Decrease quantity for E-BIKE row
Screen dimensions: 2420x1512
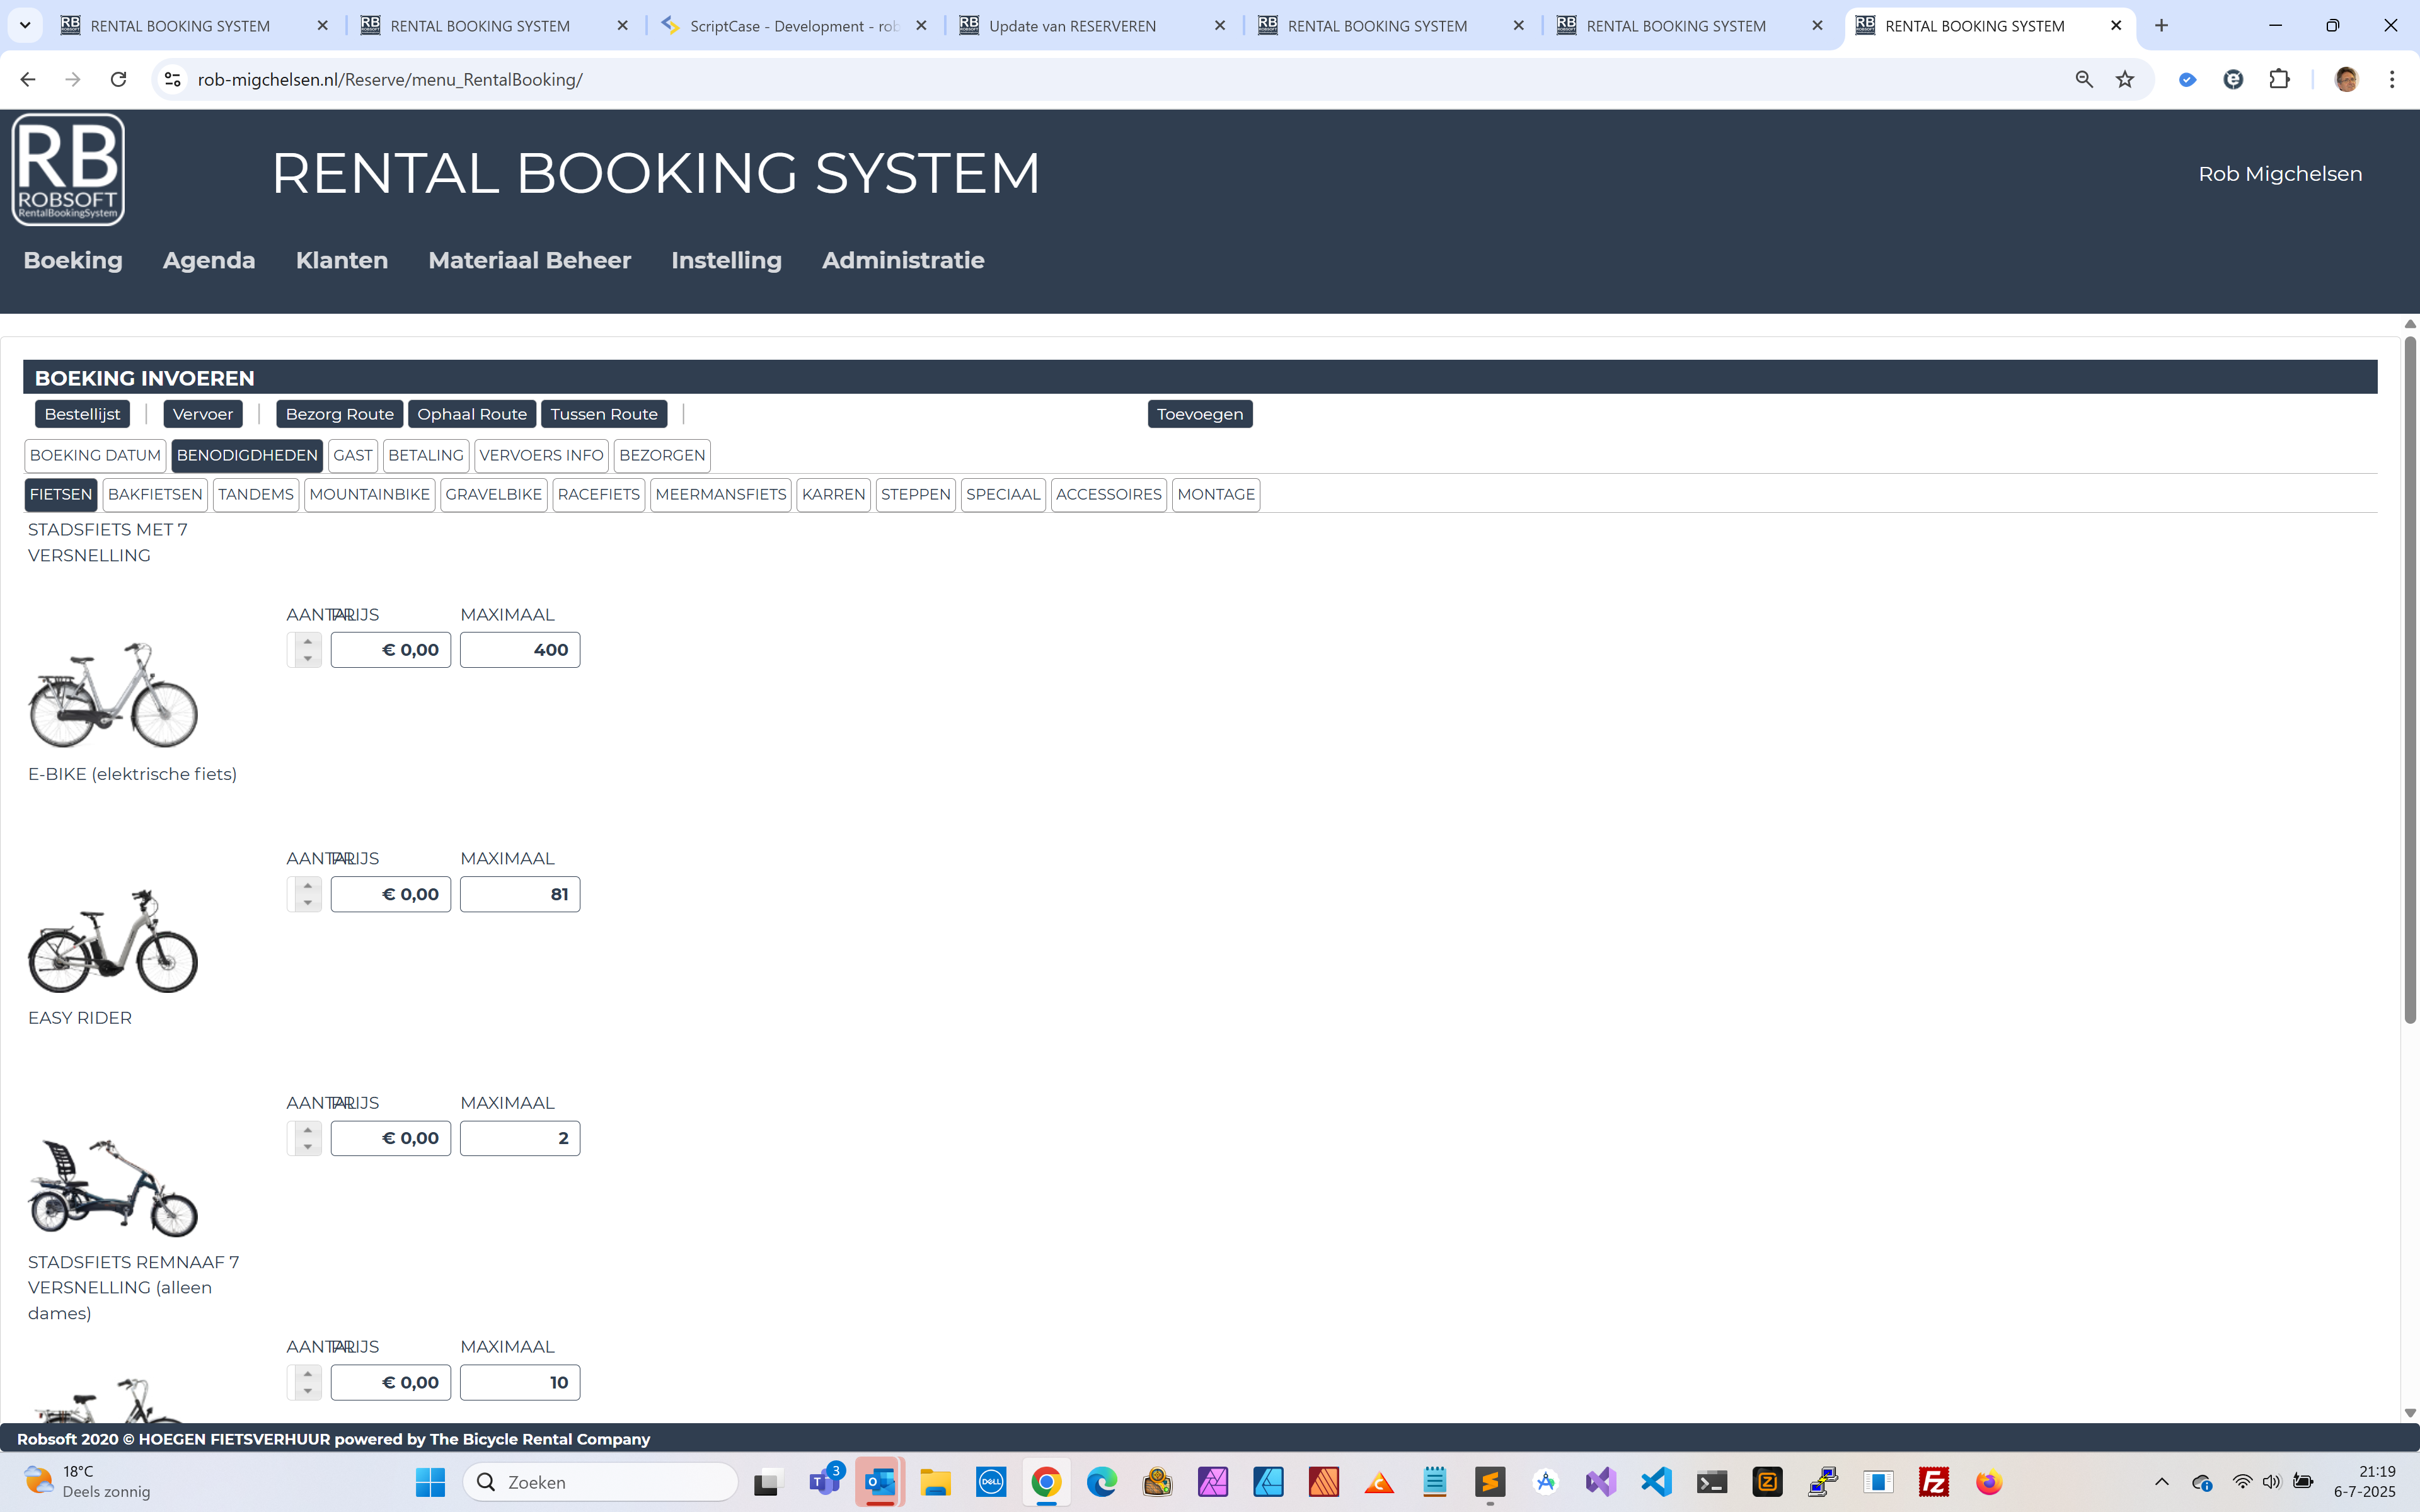(x=308, y=903)
